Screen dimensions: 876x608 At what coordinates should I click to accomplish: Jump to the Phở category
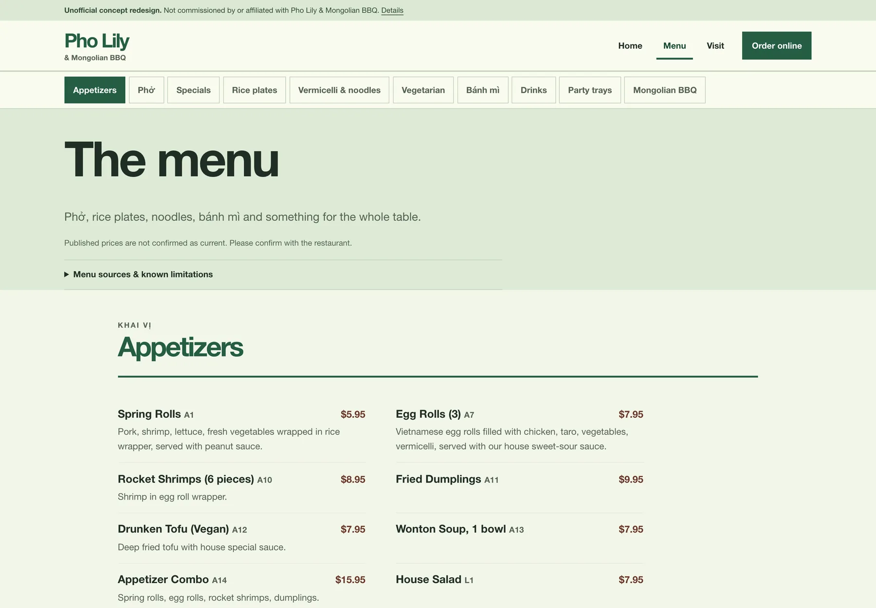146,90
